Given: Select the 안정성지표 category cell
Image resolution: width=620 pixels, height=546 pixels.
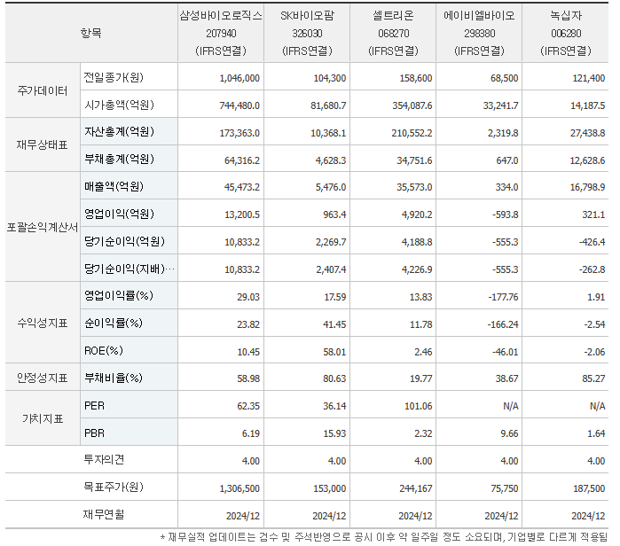Looking at the screenshot, I should 43,378.
